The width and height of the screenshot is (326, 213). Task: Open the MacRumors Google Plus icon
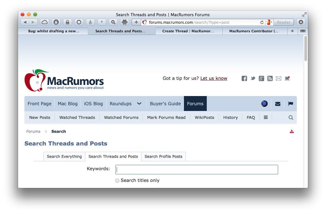[x=261, y=78]
